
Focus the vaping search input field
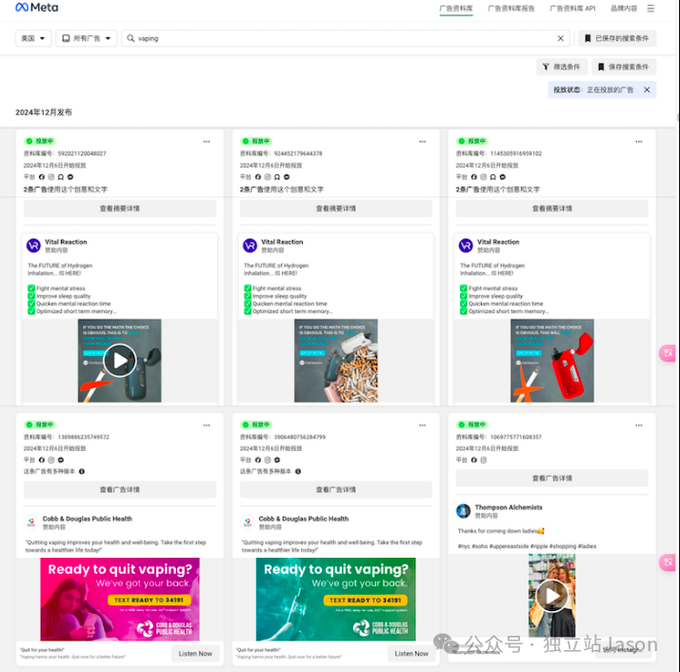click(346, 38)
